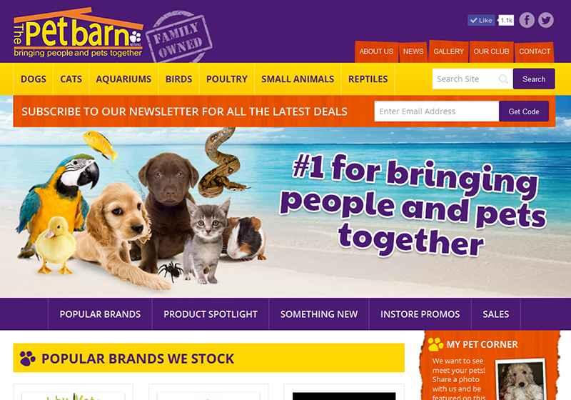Click the yellow paw icon in My Pet Corner
The width and height of the screenshot is (571, 400).
[x=435, y=344]
